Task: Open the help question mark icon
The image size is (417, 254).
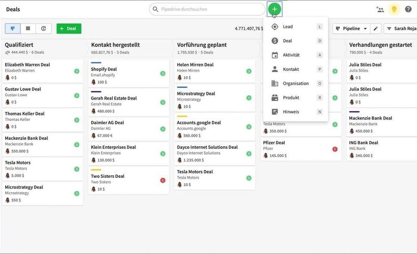Action: 408,9
